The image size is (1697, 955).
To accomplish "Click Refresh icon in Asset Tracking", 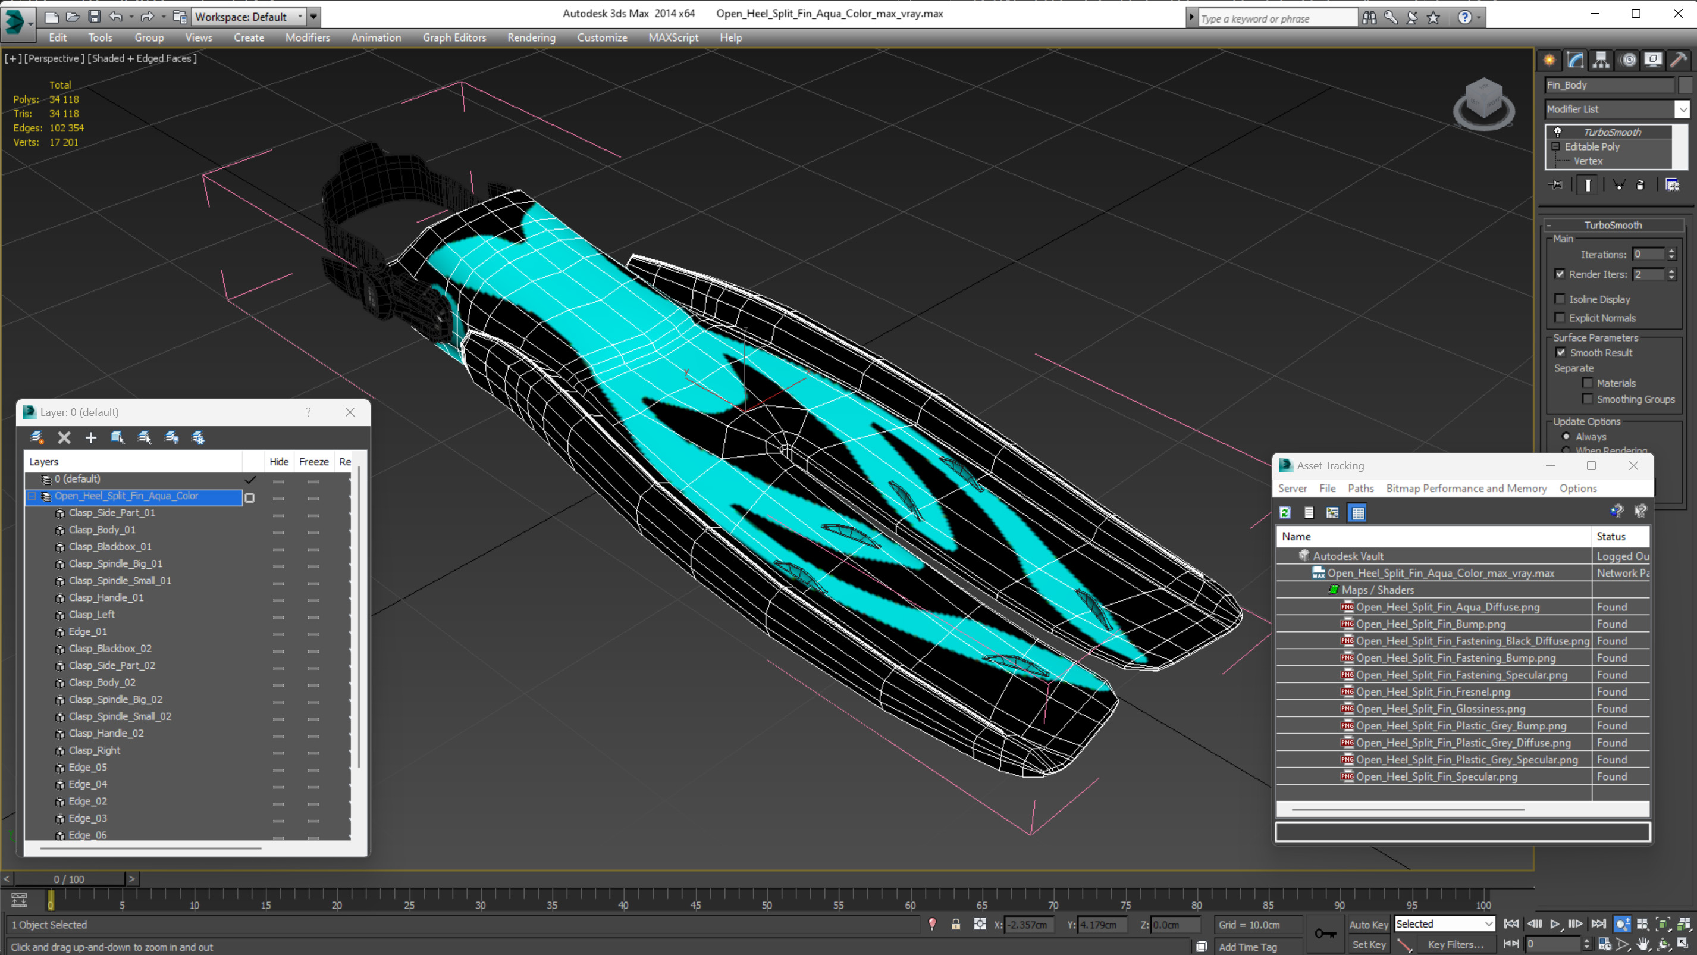I will pos(1285,512).
